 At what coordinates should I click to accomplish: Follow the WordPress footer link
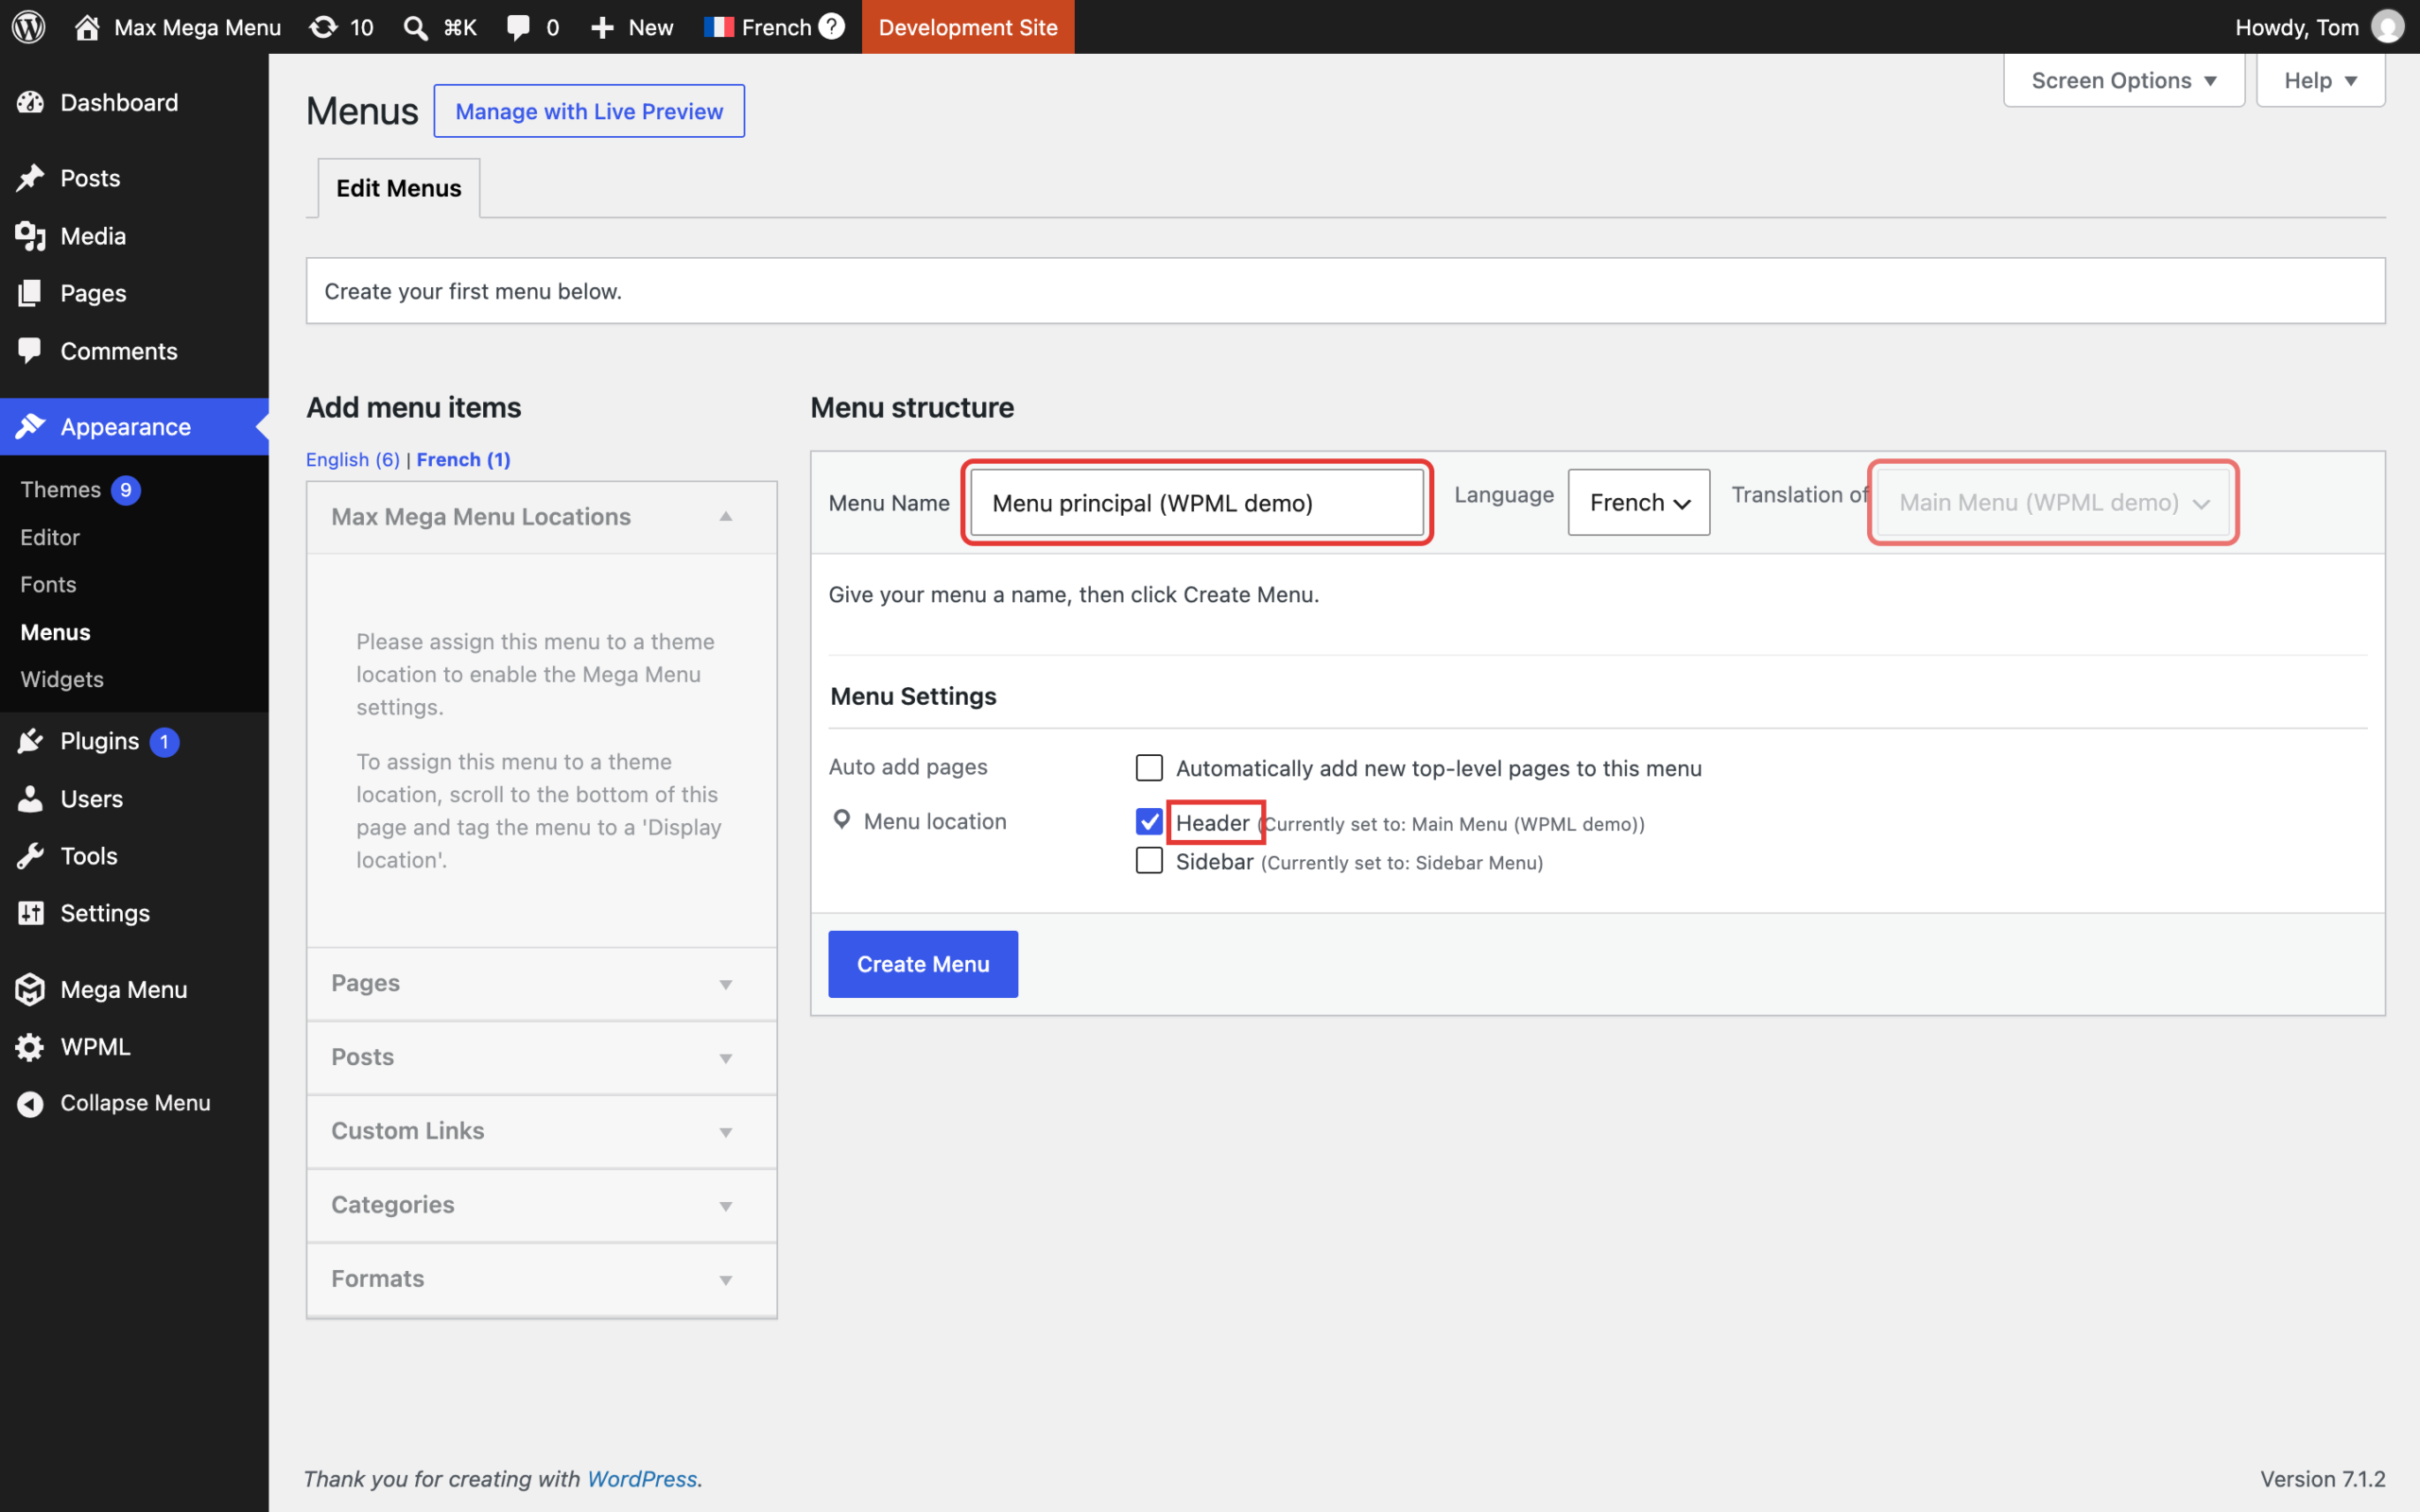coord(641,1478)
